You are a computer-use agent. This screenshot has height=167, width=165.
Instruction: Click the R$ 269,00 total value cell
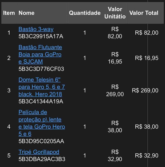[145, 91]
